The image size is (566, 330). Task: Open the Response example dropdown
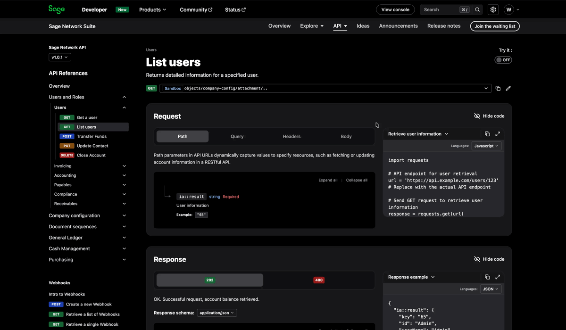coord(411,277)
